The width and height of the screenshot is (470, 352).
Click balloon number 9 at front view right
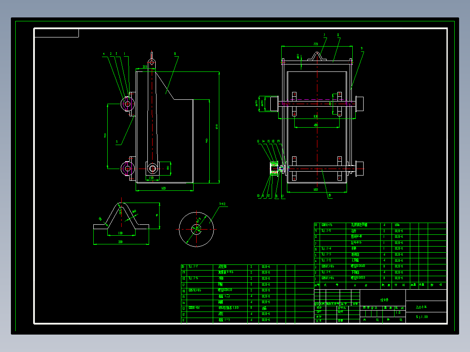click(x=361, y=48)
